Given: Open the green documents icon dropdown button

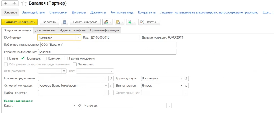Looking at the screenshot, I should tap(131, 22).
